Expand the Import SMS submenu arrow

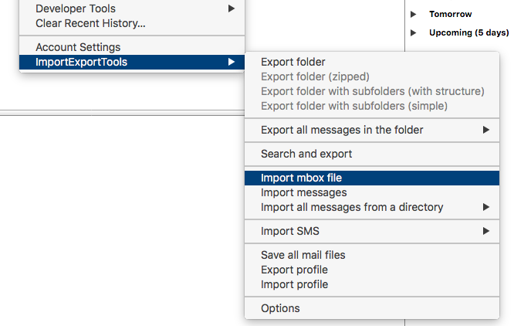[486, 231]
